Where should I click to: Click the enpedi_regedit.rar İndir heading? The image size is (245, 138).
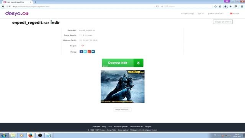pyautogui.click(x=36, y=23)
